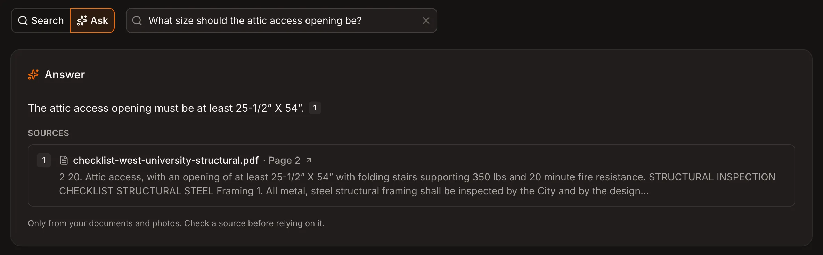823x255 pixels.
Task: Click the answer sentence about 25-1/2" X 54"
Action: (166, 108)
